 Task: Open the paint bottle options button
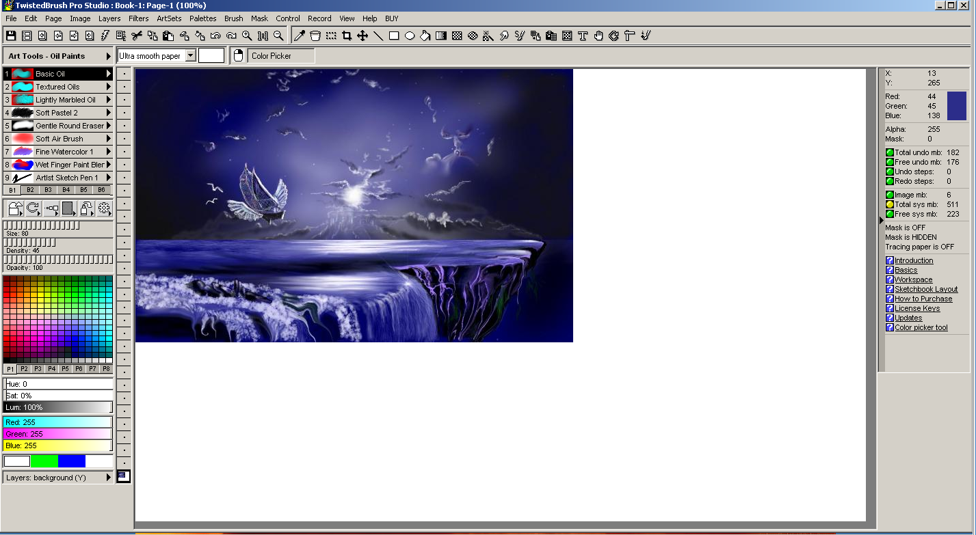pos(86,209)
